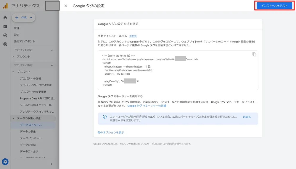Click the info icon in the EEA notice
The image size is (296, 169).
coord(104,117)
